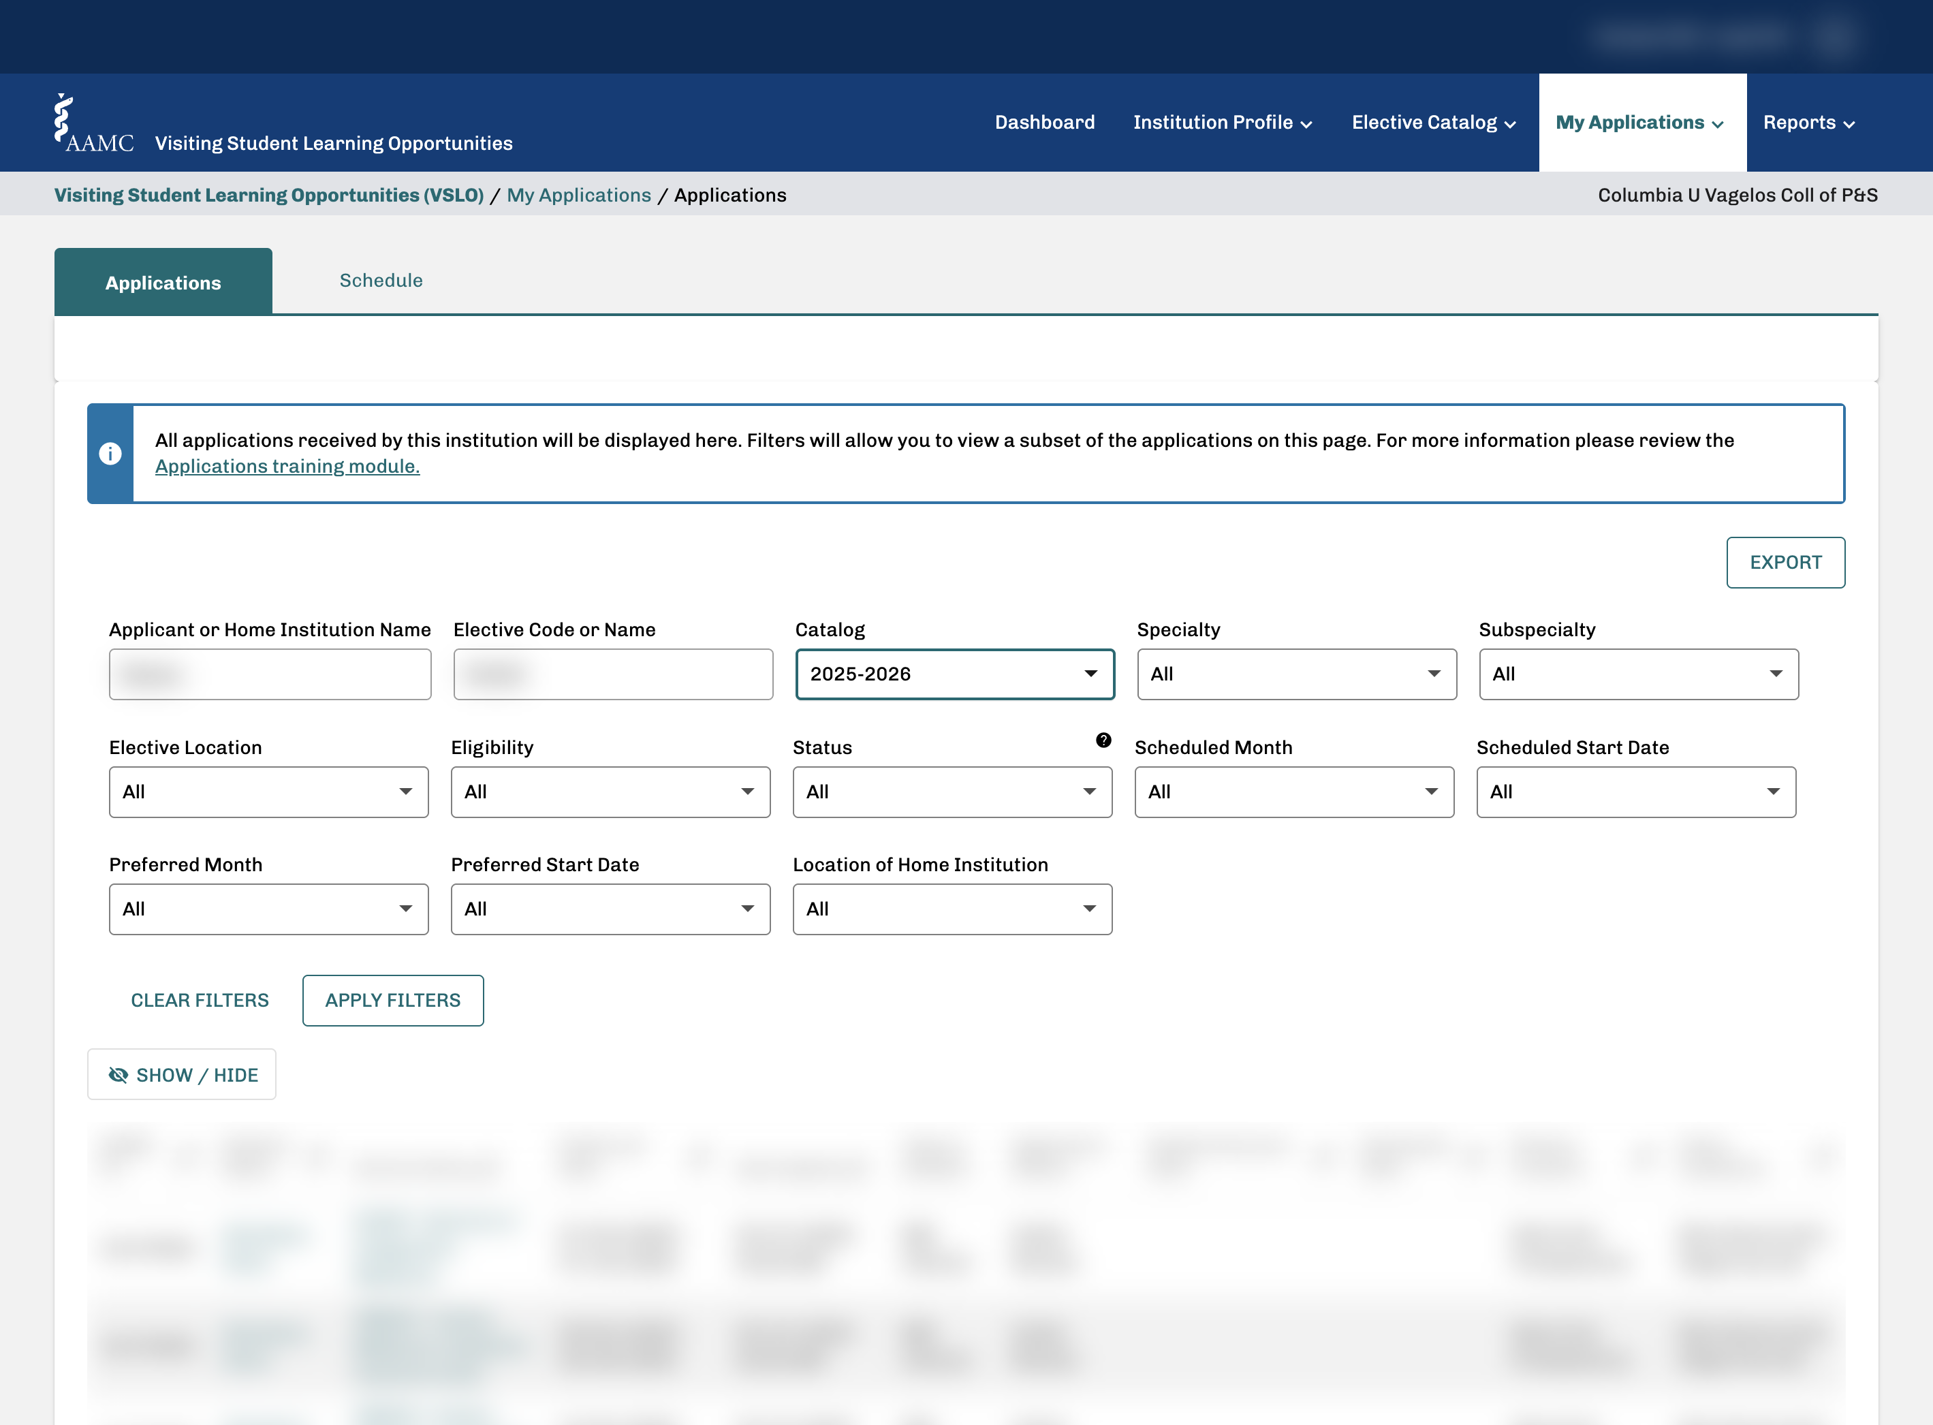Select the Applications tab
This screenshot has height=1425, width=1933.
[x=163, y=281]
